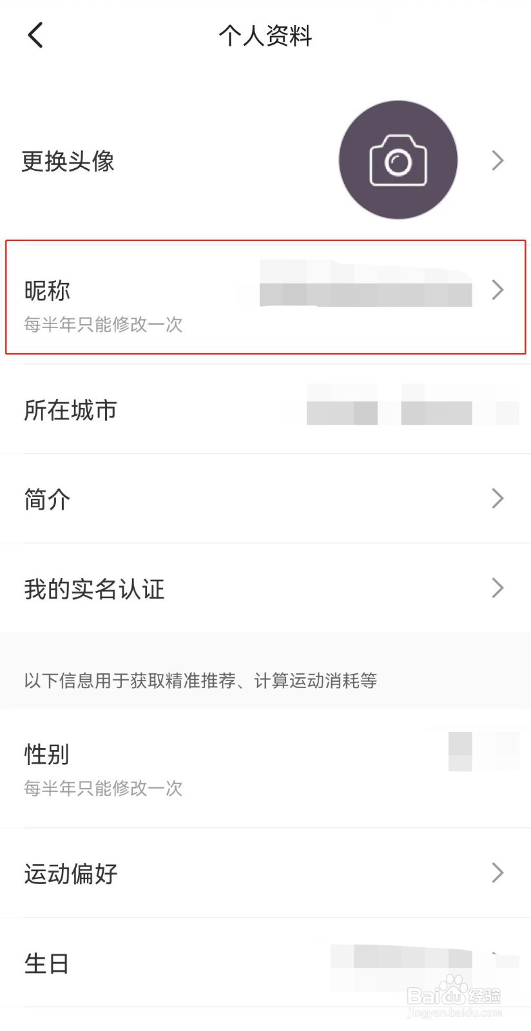Open the 所在城市 setting

pos(265,409)
